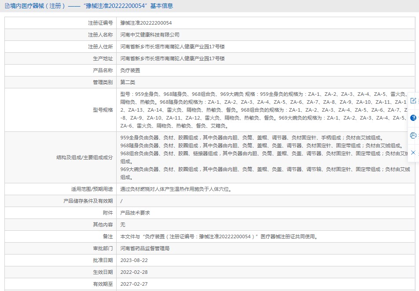Click the 其他内容 label
Screen dimensions: 419x291
click(x=103, y=225)
